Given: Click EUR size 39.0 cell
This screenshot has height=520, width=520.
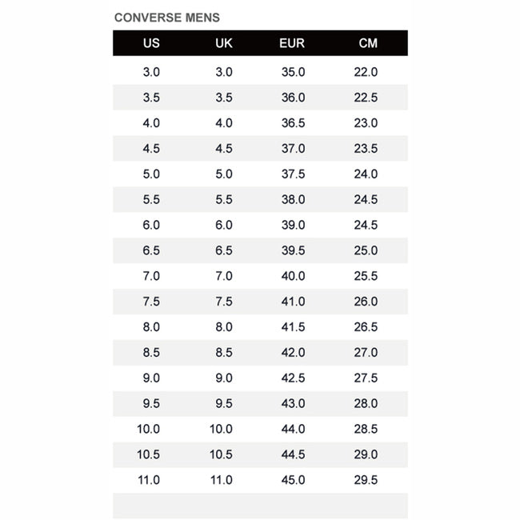Looking at the screenshot, I should coord(293,225).
